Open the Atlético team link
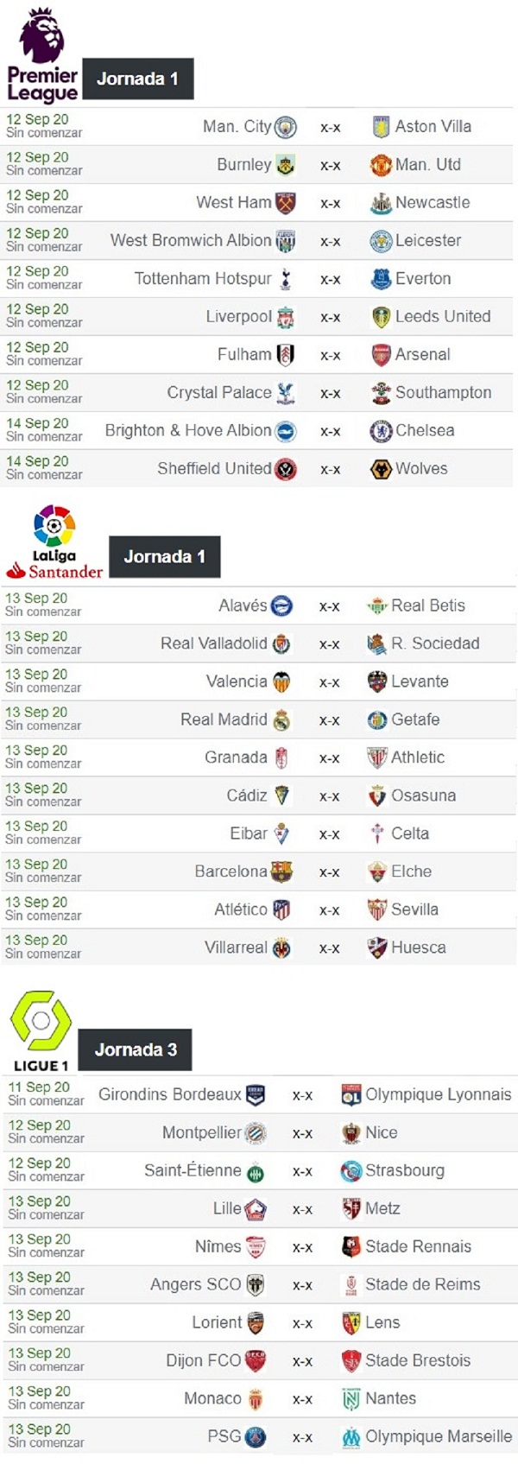This screenshot has width=518, height=1464. click(x=241, y=909)
